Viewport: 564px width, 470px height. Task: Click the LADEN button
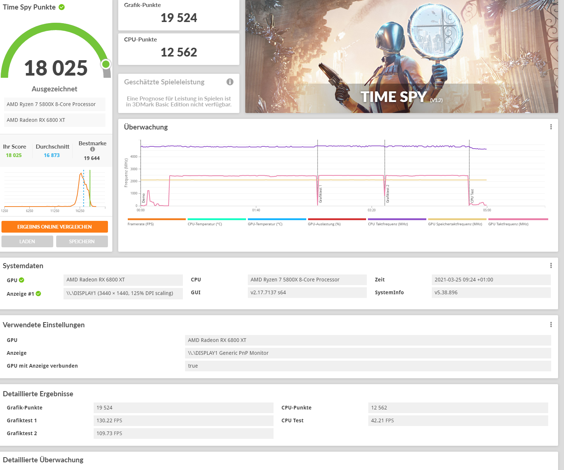(x=27, y=241)
